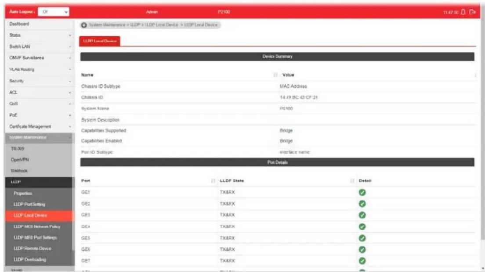Viewport: 485px width, 272px height.
Task: Click the System Name row label
Action: pyautogui.click(x=95, y=108)
